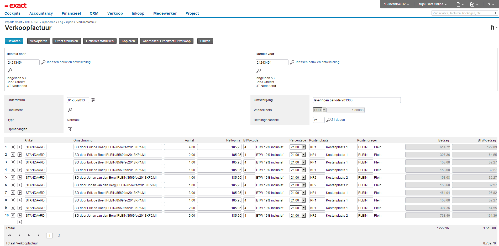Click the Kopiëren button

[128, 41]
